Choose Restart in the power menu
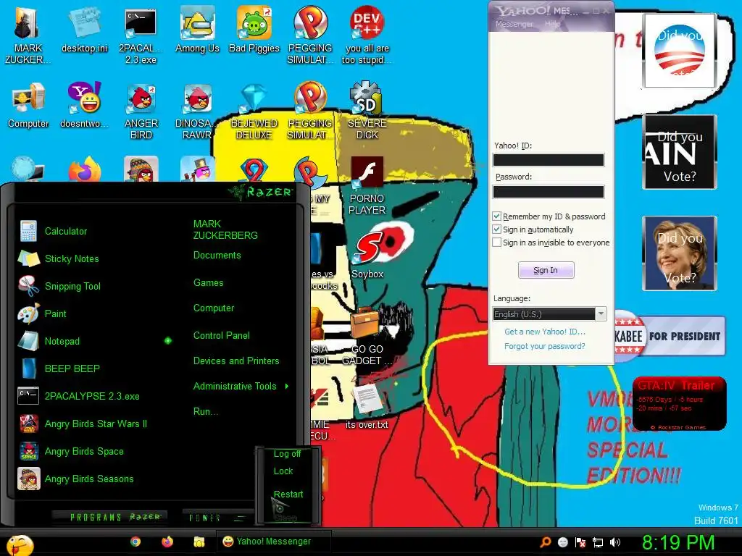Viewport: 742px width, 556px height. pos(288,494)
